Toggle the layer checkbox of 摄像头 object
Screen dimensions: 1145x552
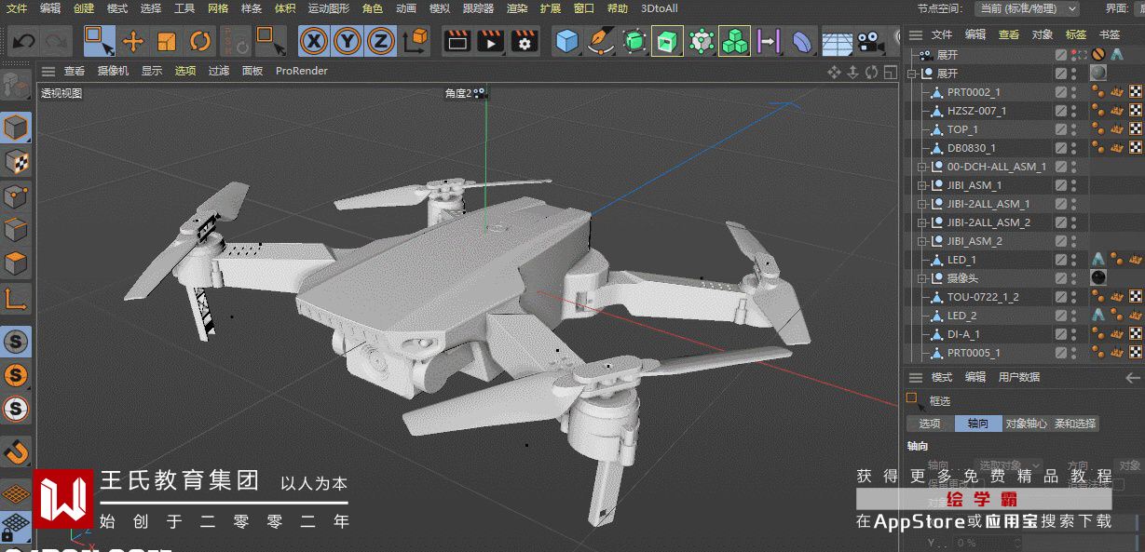click(1061, 278)
